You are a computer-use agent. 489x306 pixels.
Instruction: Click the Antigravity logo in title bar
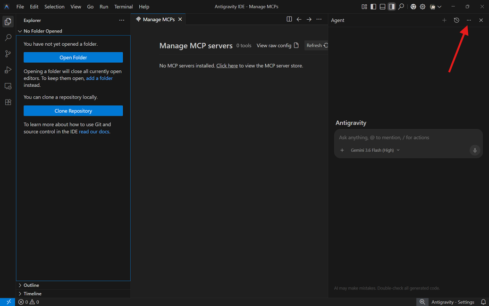click(x=6, y=6)
